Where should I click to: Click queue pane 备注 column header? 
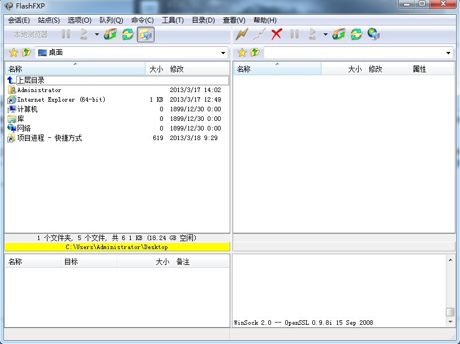[201, 262]
